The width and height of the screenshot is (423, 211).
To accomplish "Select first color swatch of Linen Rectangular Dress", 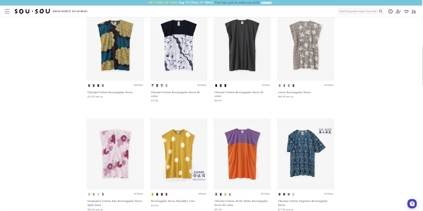I will [280, 85].
